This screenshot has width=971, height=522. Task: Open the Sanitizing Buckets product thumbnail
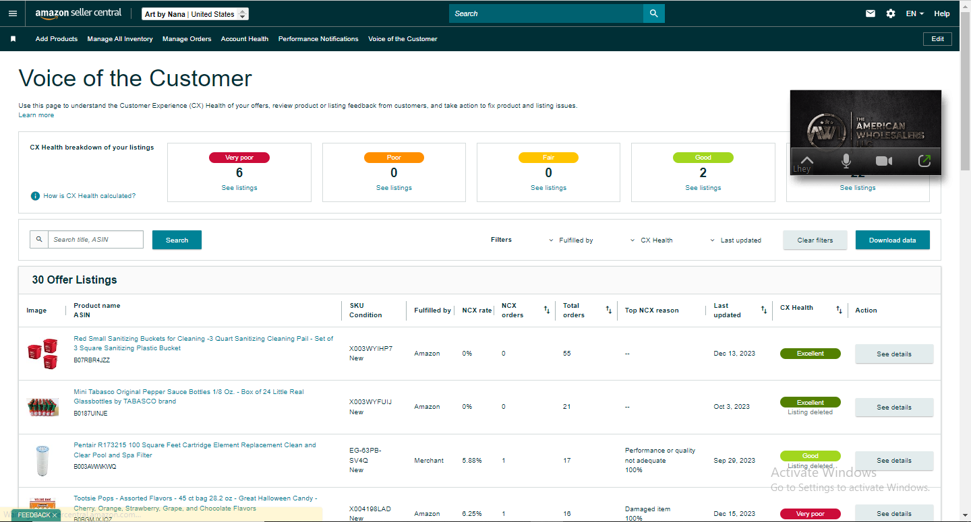click(42, 354)
